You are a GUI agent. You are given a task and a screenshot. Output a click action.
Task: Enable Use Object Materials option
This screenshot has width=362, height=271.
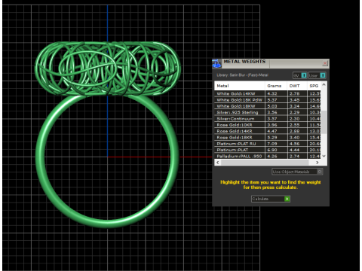pyautogui.click(x=297, y=172)
